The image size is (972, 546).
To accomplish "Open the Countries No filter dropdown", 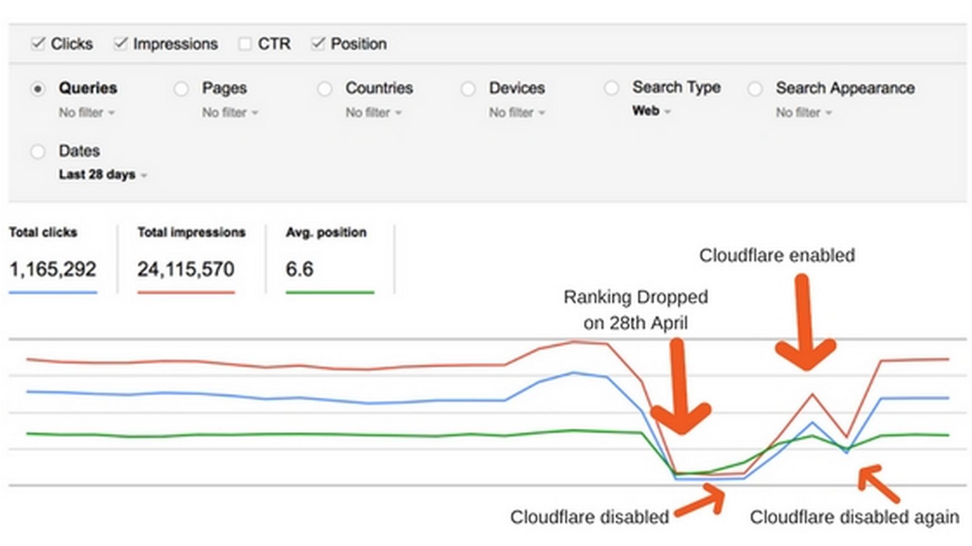I will pyautogui.click(x=373, y=113).
